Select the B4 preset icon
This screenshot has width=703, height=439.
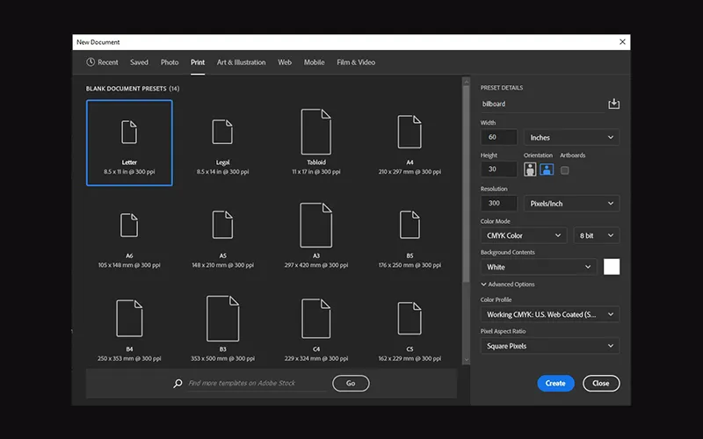point(129,319)
